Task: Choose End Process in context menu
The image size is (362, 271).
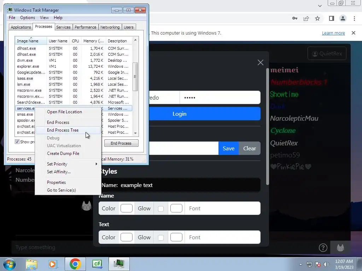Action: pyautogui.click(x=68, y=122)
